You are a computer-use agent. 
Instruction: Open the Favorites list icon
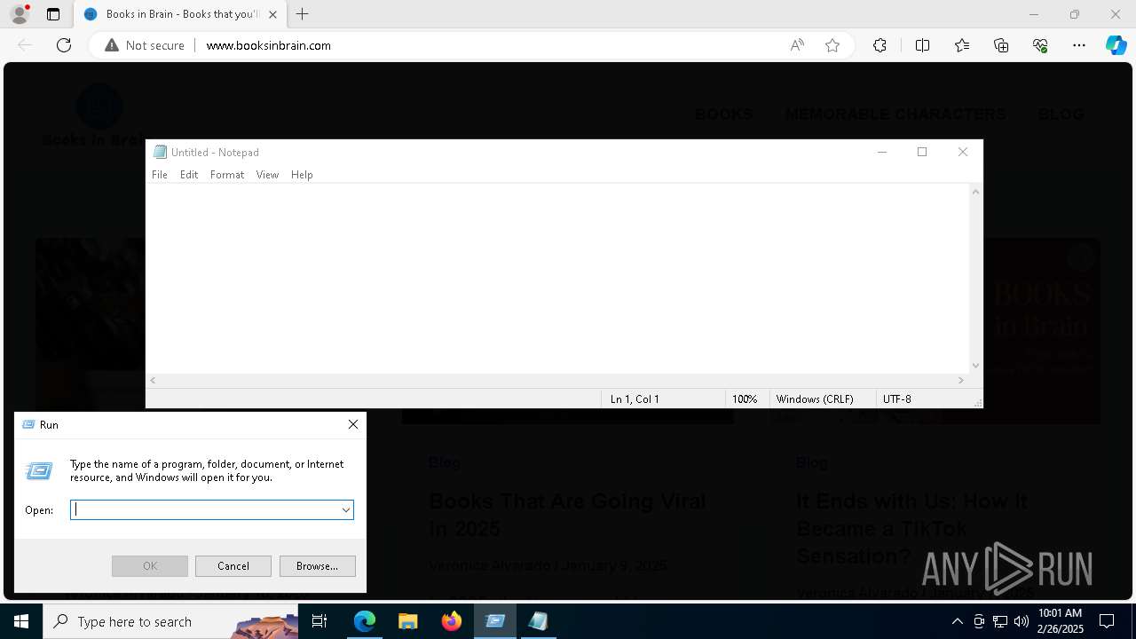pyautogui.click(x=962, y=45)
